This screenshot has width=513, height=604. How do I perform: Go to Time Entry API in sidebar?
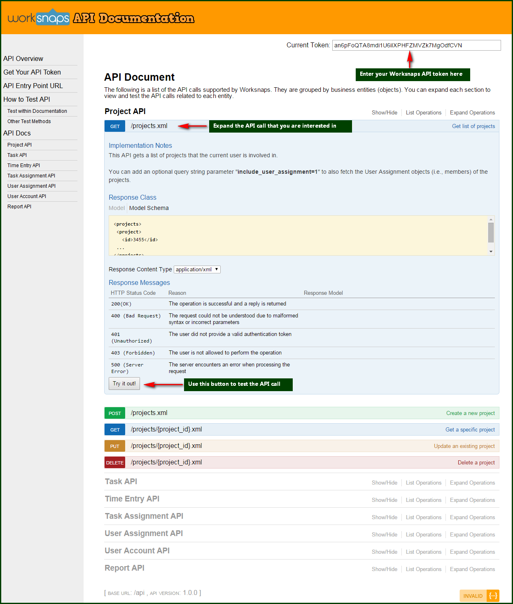pyautogui.click(x=23, y=166)
